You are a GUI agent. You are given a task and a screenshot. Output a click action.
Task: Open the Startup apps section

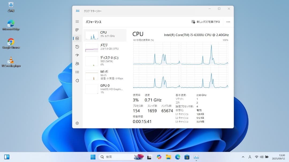[x=77, y=55]
